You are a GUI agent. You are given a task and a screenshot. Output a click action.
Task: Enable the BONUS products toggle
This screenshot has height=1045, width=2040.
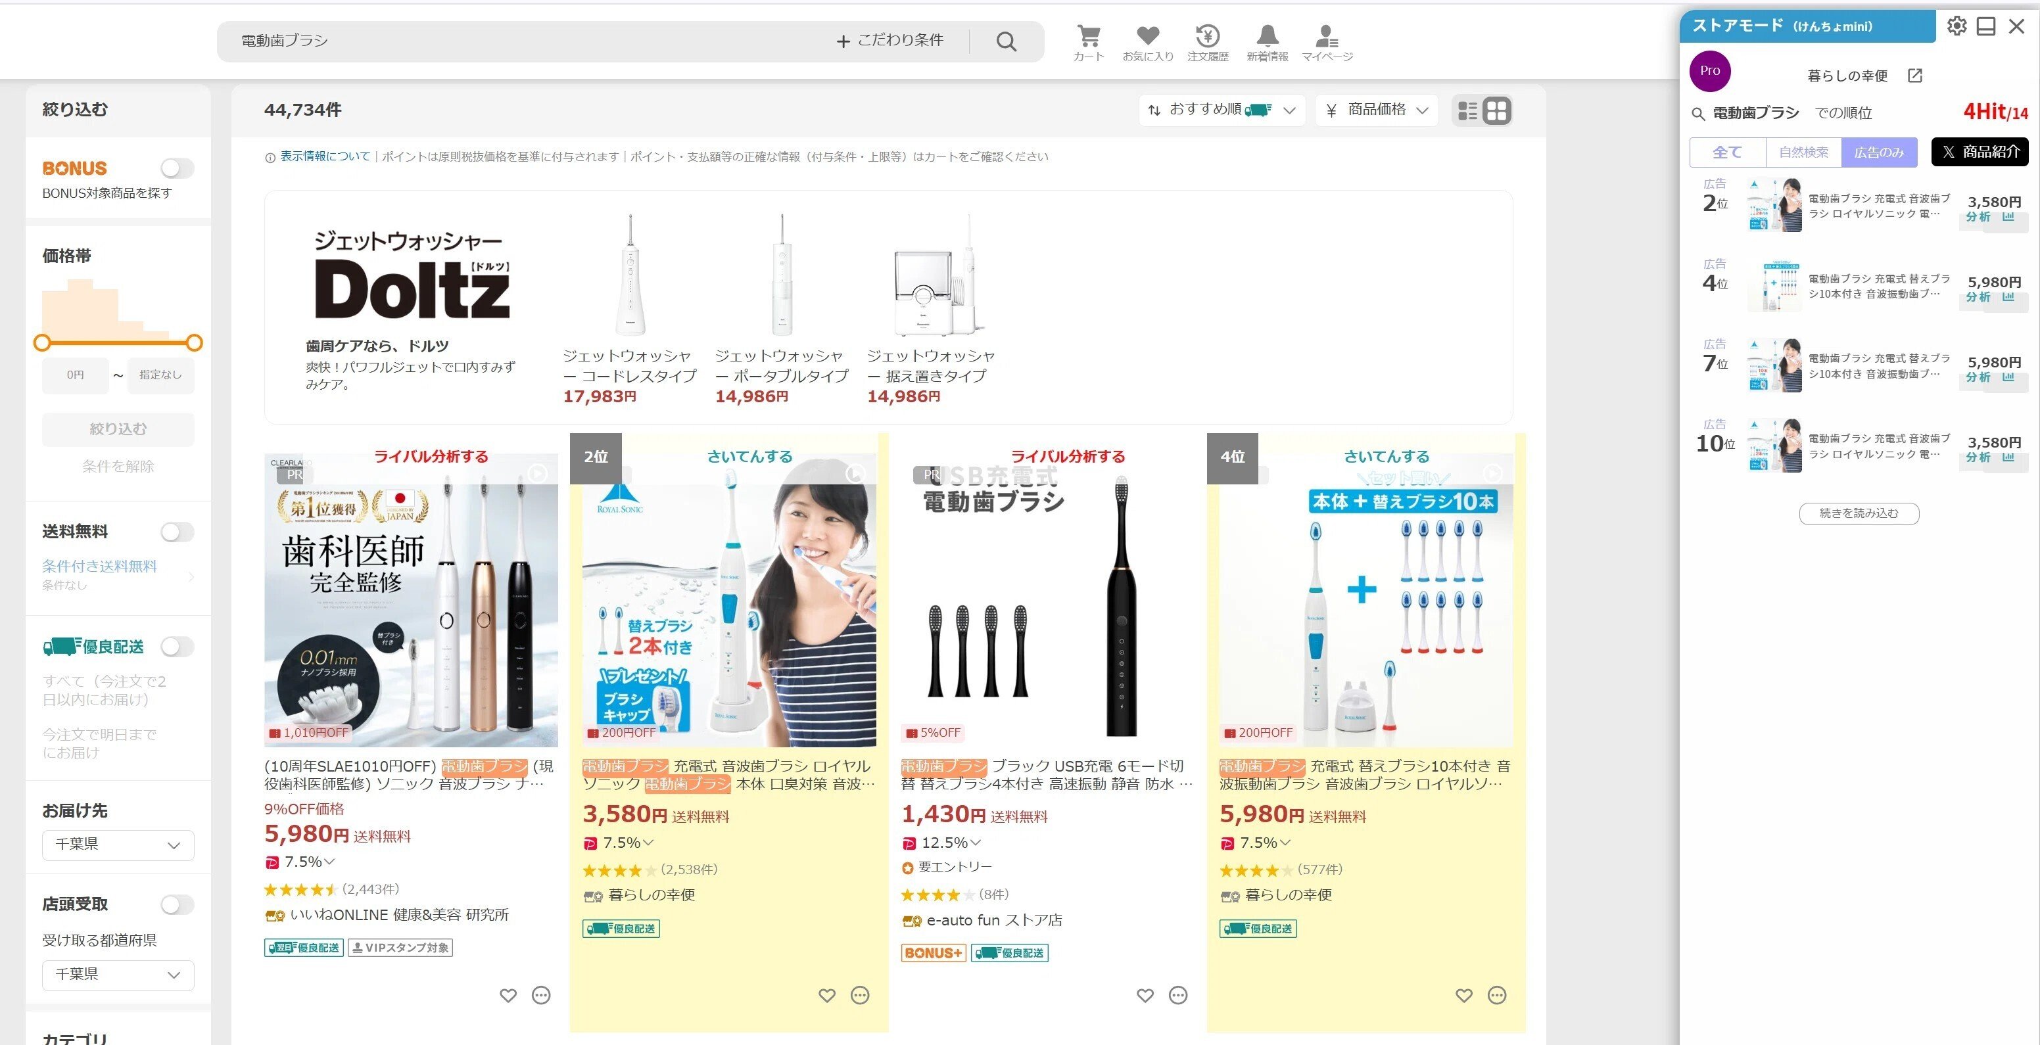[177, 168]
